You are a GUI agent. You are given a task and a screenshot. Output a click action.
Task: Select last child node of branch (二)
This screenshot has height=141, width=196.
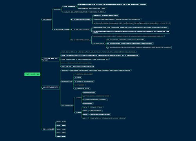click(78, 67)
